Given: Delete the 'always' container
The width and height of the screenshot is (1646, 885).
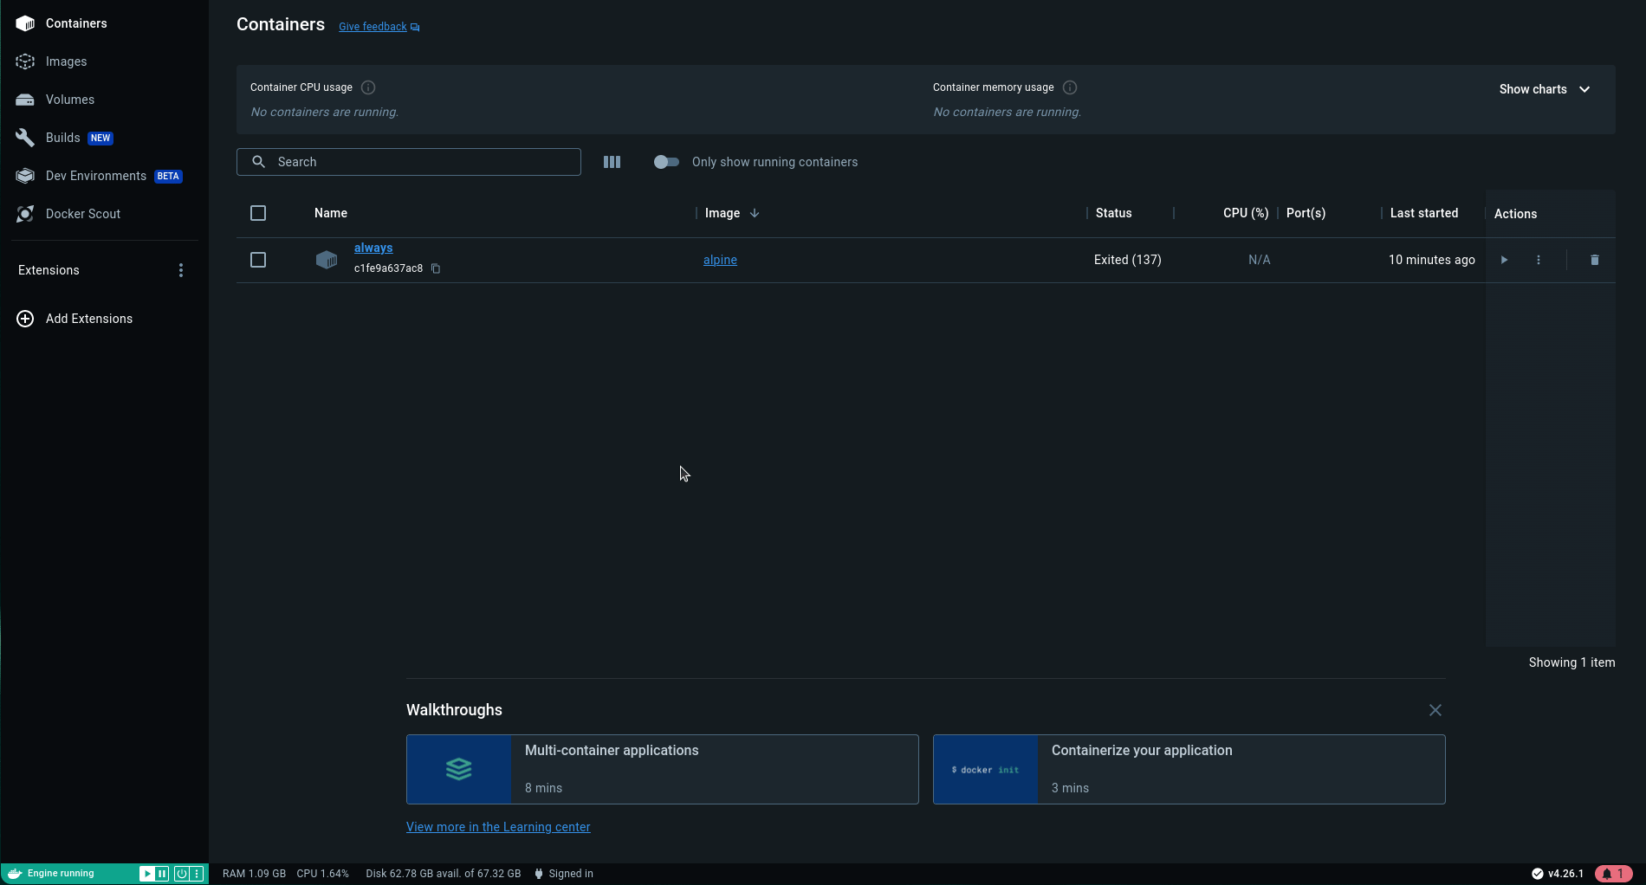Looking at the screenshot, I should pyautogui.click(x=1595, y=260).
